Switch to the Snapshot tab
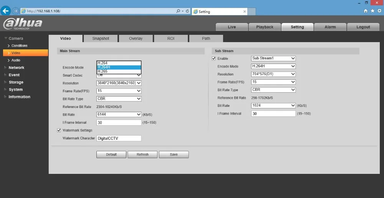The image size is (384, 198). coord(101,38)
